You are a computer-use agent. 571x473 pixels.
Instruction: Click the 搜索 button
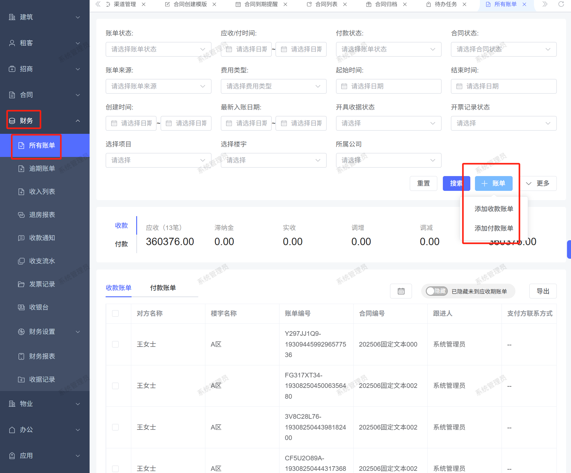456,183
